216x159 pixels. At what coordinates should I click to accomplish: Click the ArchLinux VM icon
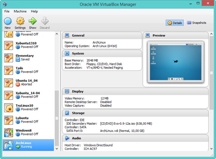click(8, 145)
